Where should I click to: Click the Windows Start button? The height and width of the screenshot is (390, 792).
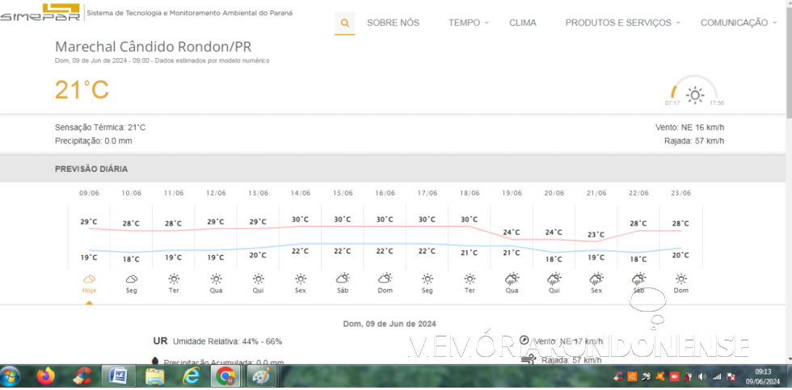pyautogui.click(x=11, y=376)
